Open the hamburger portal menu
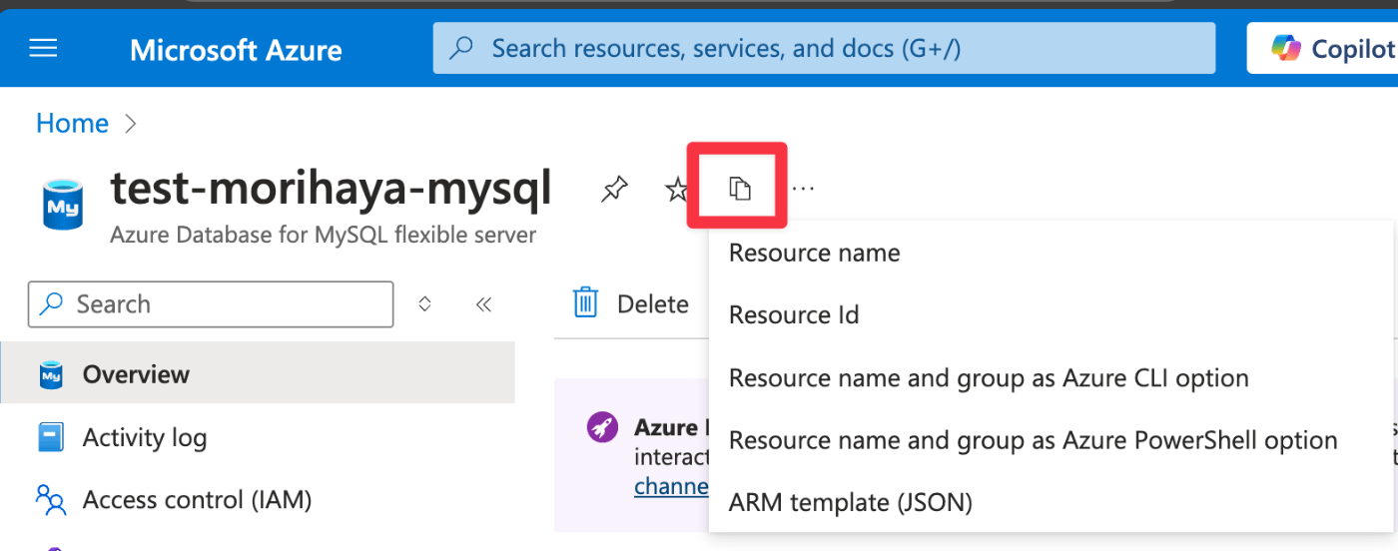Image resolution: width=1398 pixels, height=551 pixels. [43, 48]
